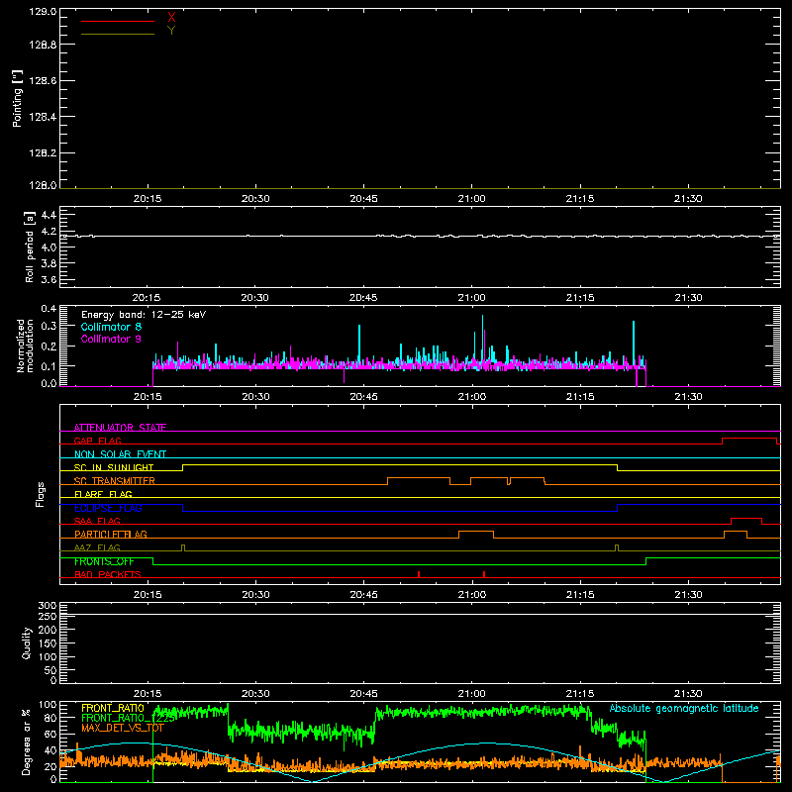The height and width of the screenshot is (792, 792).
Task: Select the 128.8 tick on the Pointing axis
Action: [43, 45]
